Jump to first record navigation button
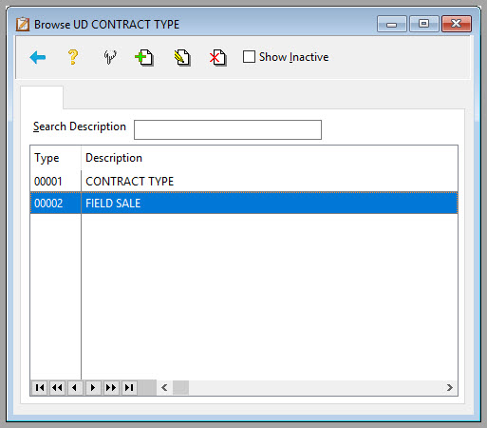This screenshot has width=487, height=428. coord(40,388)
